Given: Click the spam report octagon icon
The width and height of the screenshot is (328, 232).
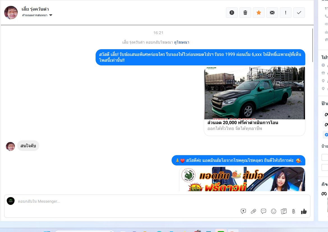Looking at the screenshot, I should click(232, 13).
